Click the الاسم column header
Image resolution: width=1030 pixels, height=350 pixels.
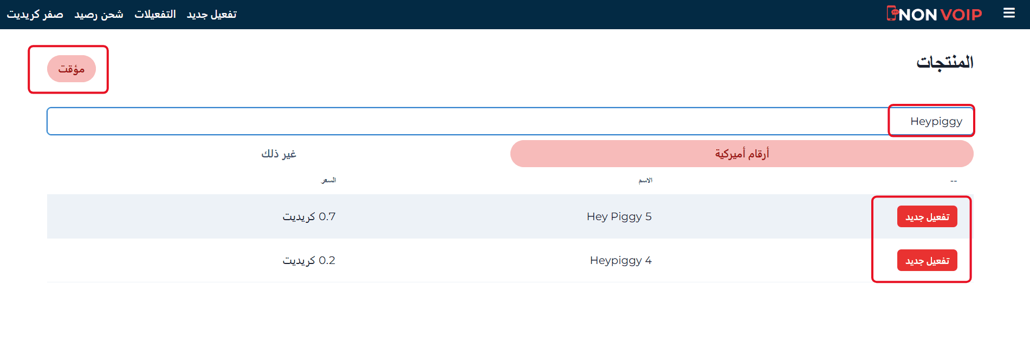(x=645, y=180)
